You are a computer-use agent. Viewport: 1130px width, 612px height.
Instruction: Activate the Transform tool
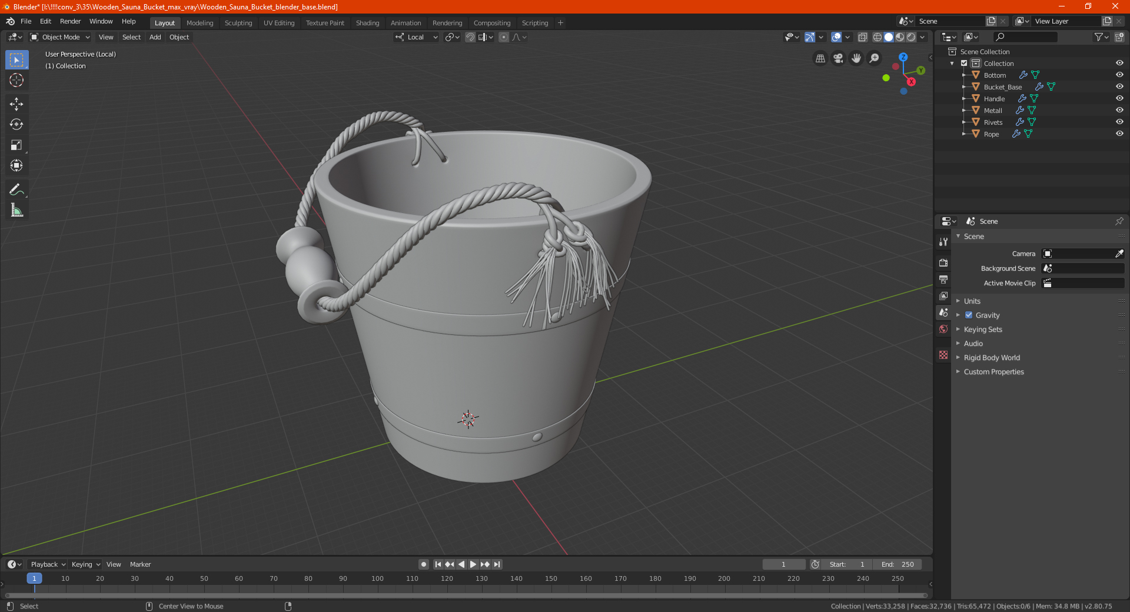tap(16, 165)
